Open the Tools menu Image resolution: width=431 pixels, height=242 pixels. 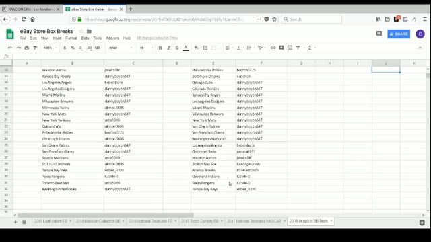(x=97, y=38)
